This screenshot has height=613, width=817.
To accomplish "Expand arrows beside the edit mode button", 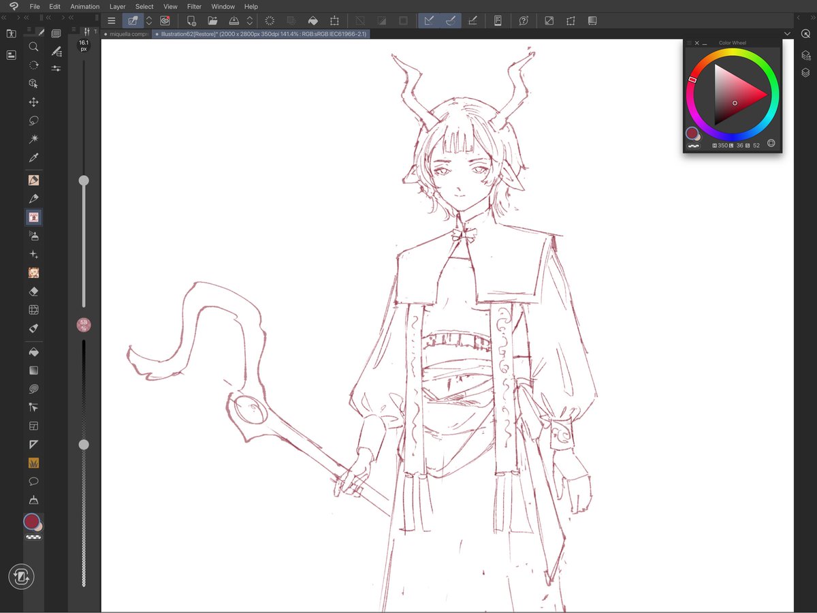I will [x=149, y=20].
